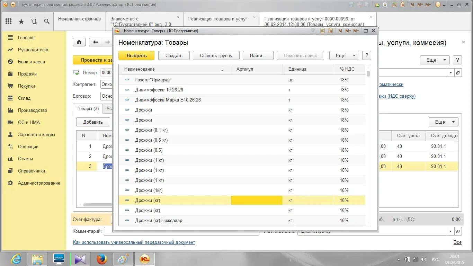Open Банк и касса section in sidebar
This screenshot has width=473, height=266.
[31, 62]
